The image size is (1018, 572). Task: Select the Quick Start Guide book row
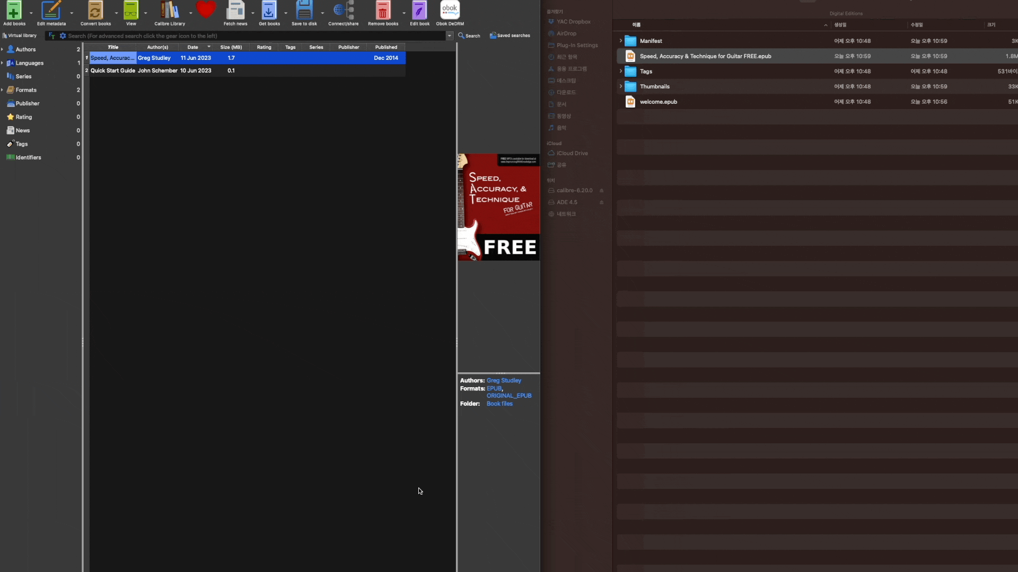click(245, 70)
